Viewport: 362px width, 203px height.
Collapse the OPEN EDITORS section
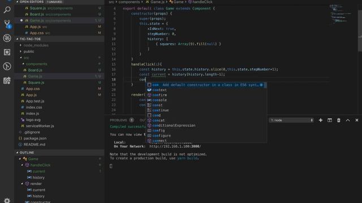point(18,2)
